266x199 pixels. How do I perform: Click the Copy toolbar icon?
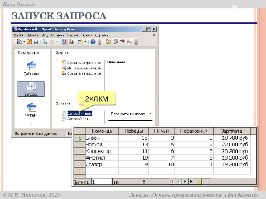coord(45,42)
